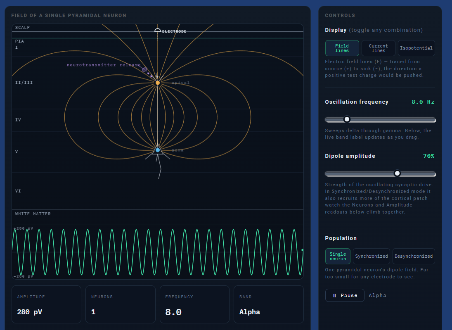This screenshot has width=452, height=330.
Task: Click the Alpha label beside Pause
Action: [x=377, y=295]
